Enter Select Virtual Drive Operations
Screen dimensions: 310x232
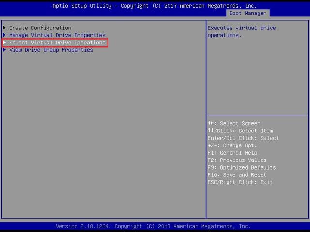[x=57, y=43]
